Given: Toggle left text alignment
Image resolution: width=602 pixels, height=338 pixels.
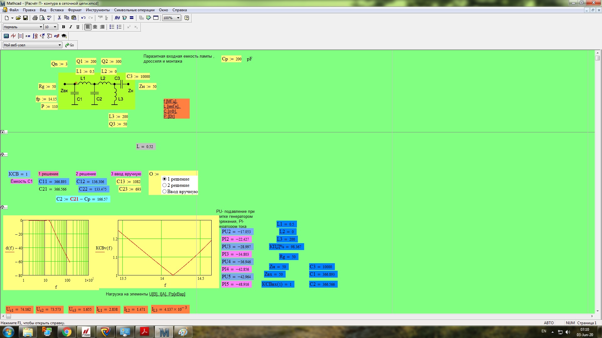Looking at the screenshot, I should [x=88, y=27].
